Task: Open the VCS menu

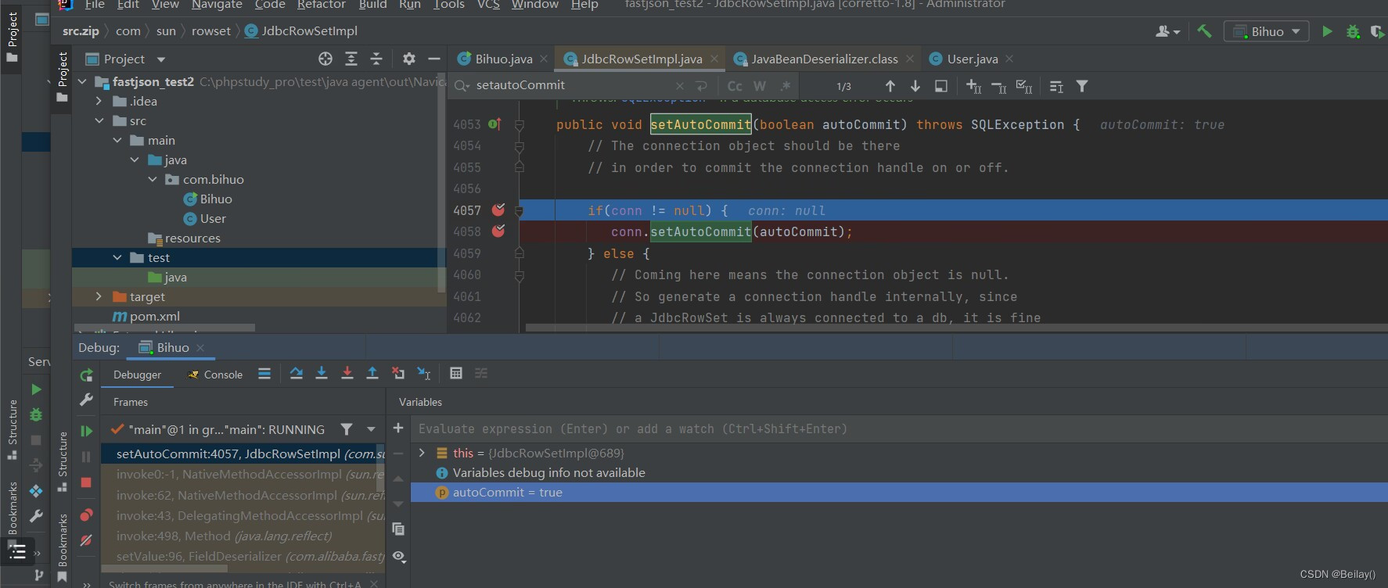Action: point(488,5)
